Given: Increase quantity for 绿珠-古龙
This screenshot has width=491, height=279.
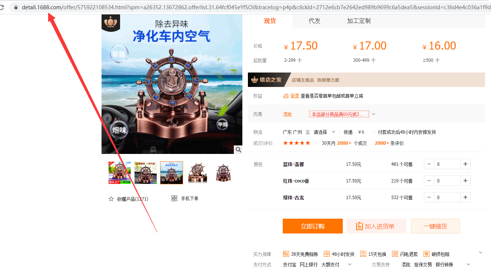Looking at the screenshot, I should pos(465,197).
